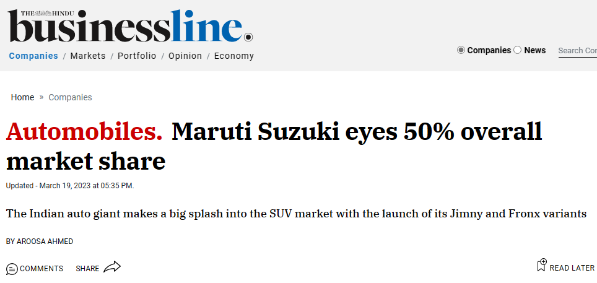Open the red Automobiles category label
This screenshot has width=597, height=283.
84,132
